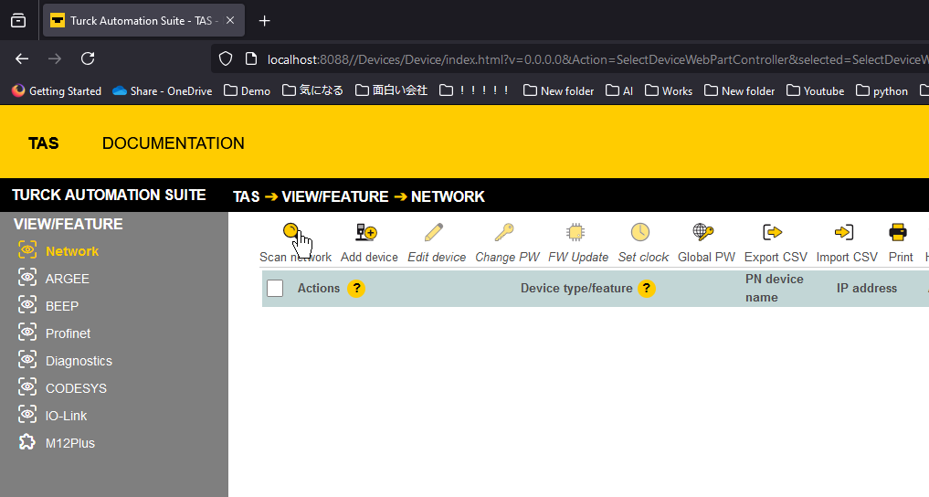Click the Print printer icon

(898, 232)
